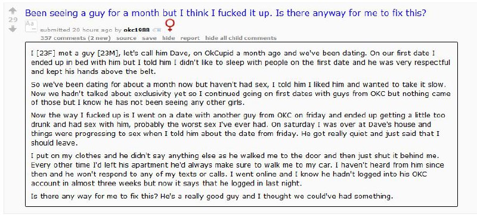Collapse the self-text using the Aa expando icon
The height and width of the screenshot is (217, 477).
click(30, 26)
